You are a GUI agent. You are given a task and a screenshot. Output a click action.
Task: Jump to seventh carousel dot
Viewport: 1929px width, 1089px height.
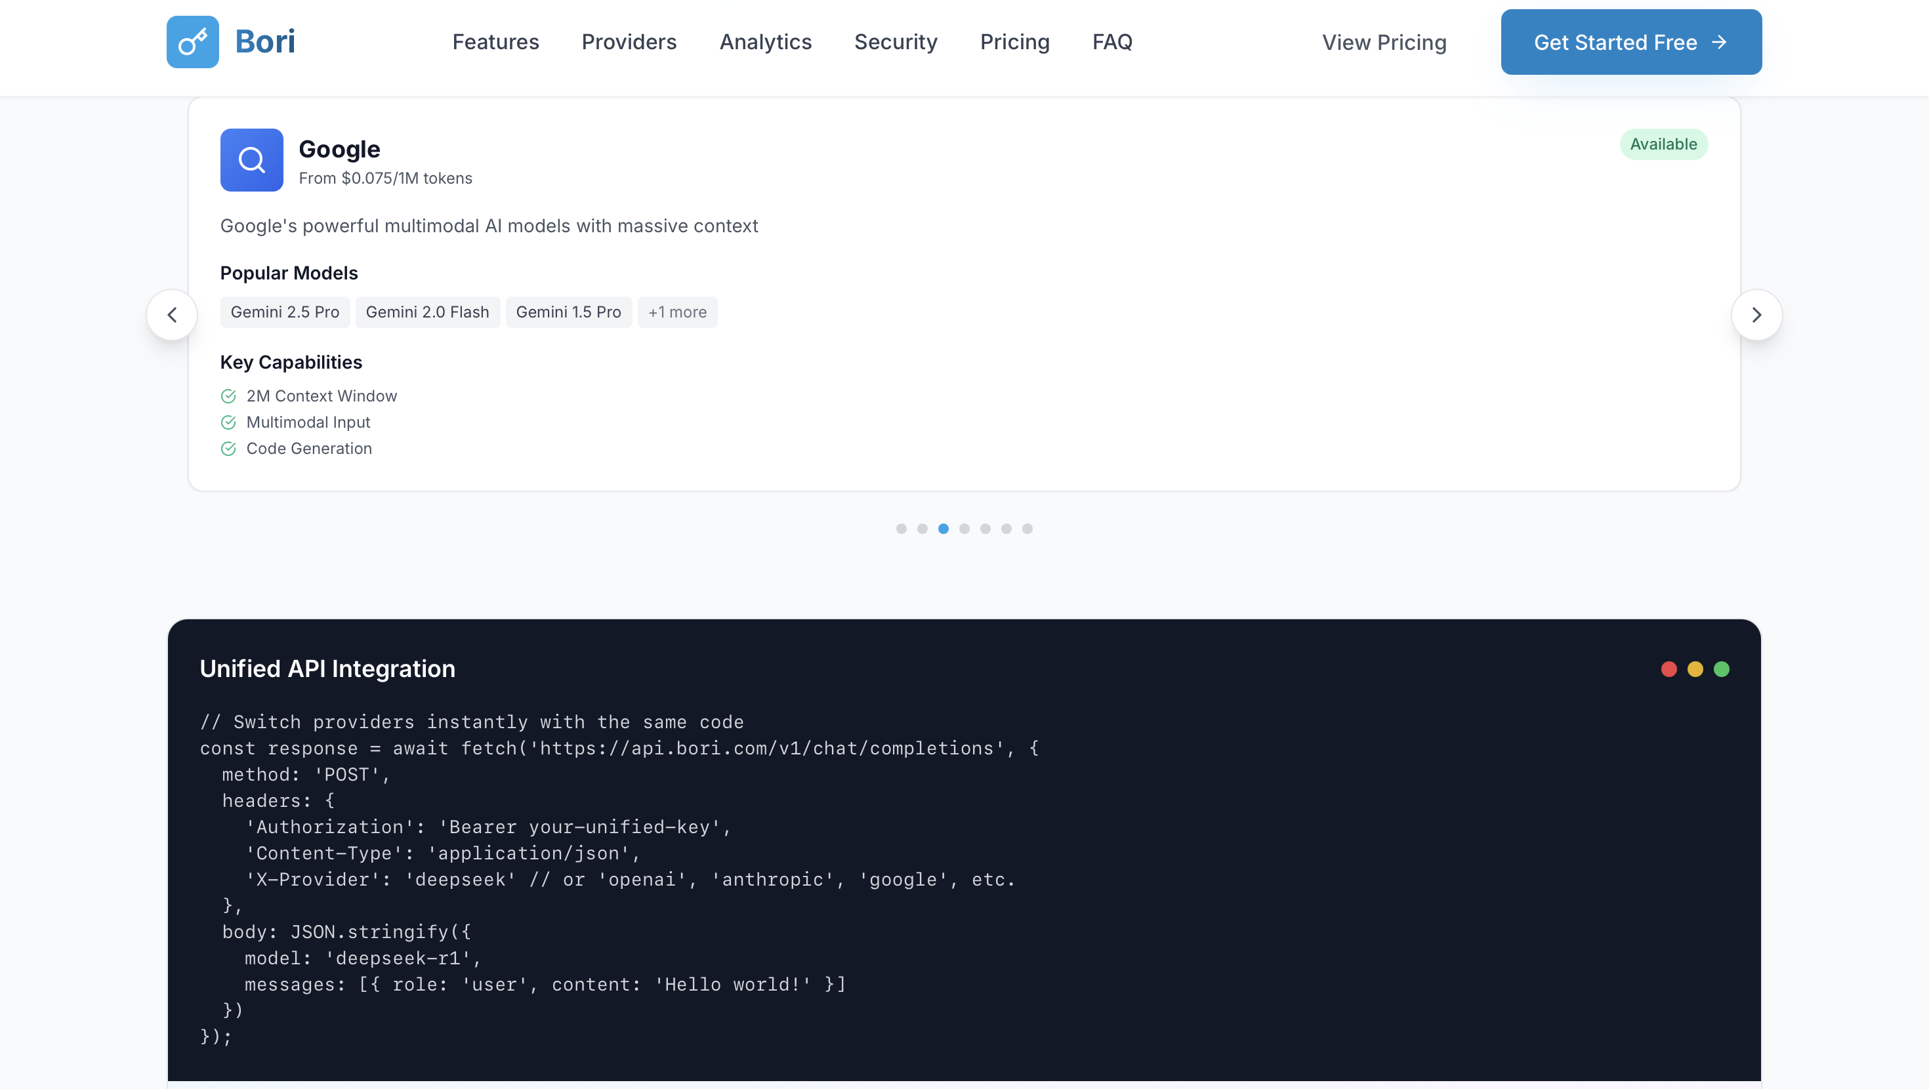click(x=1027, y=529)
